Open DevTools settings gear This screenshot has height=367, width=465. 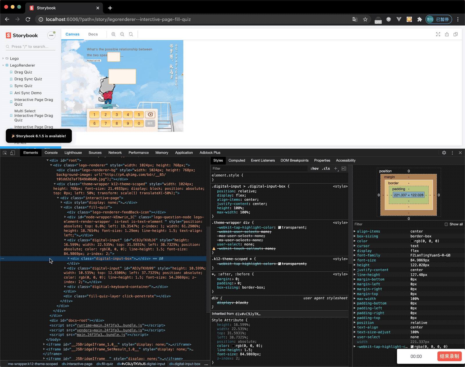coord(444,153)
